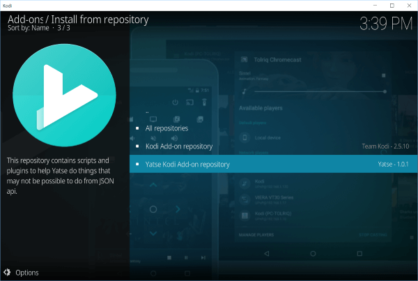418x281 pixels.
Task: Click the Options arrow icon at bottom left
Action: pos(6,273)
